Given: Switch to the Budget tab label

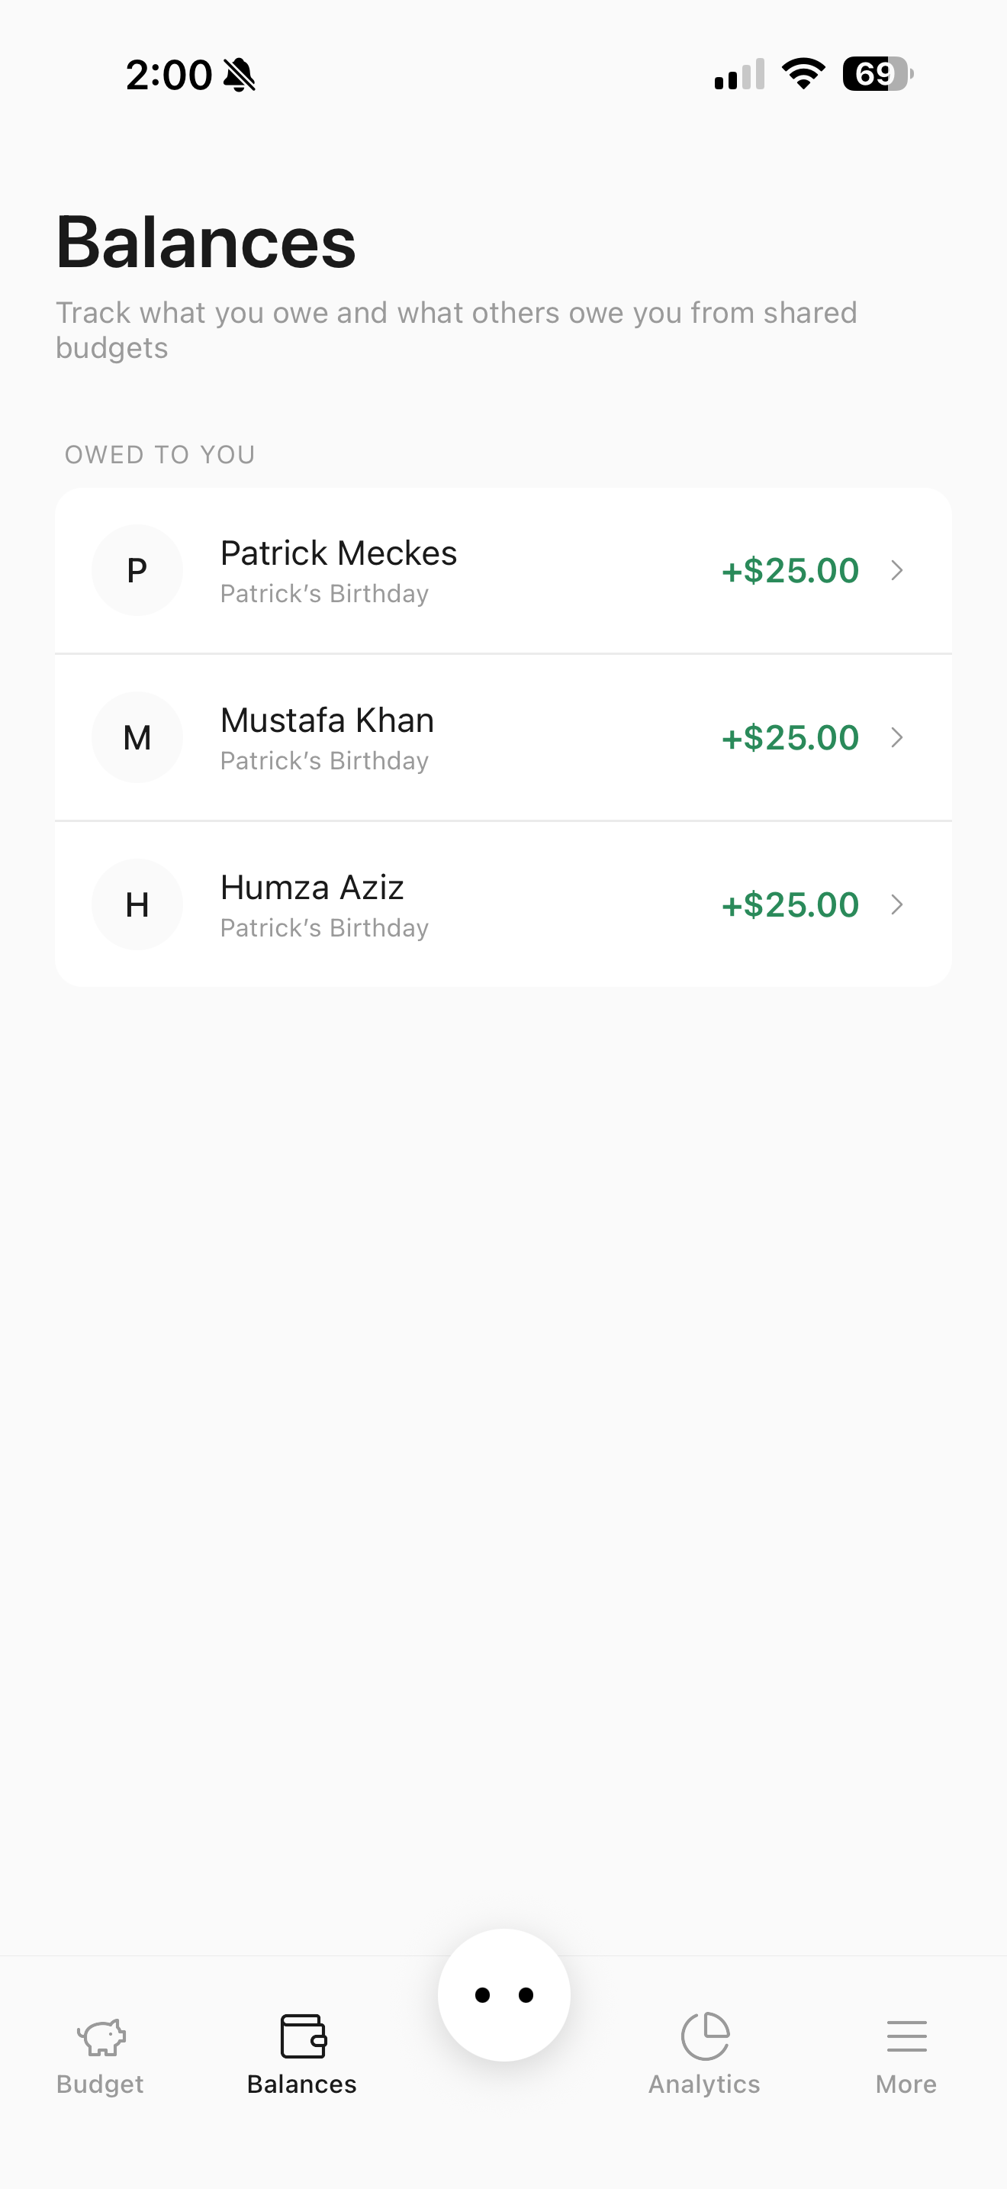Looking at the screenshot, I should point(100,2084).
